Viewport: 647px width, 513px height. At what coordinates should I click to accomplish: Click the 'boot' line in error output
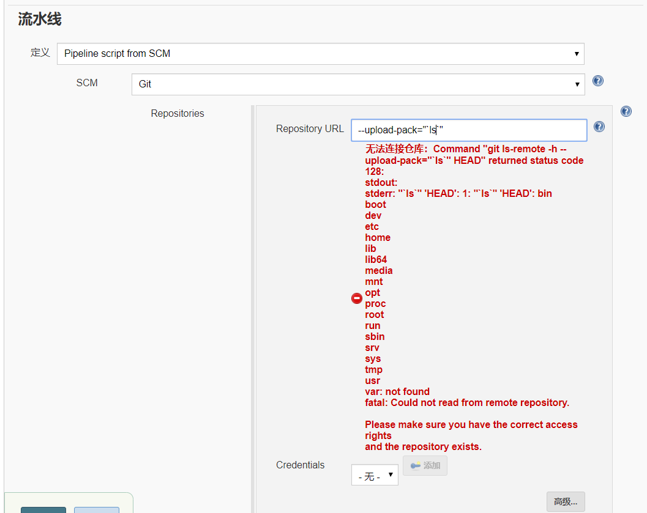point(375,205)
